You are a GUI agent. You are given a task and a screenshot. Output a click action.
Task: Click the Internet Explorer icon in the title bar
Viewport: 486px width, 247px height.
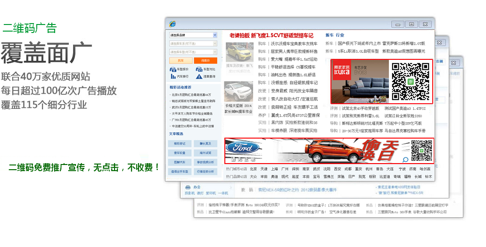(x=173, y=24)
